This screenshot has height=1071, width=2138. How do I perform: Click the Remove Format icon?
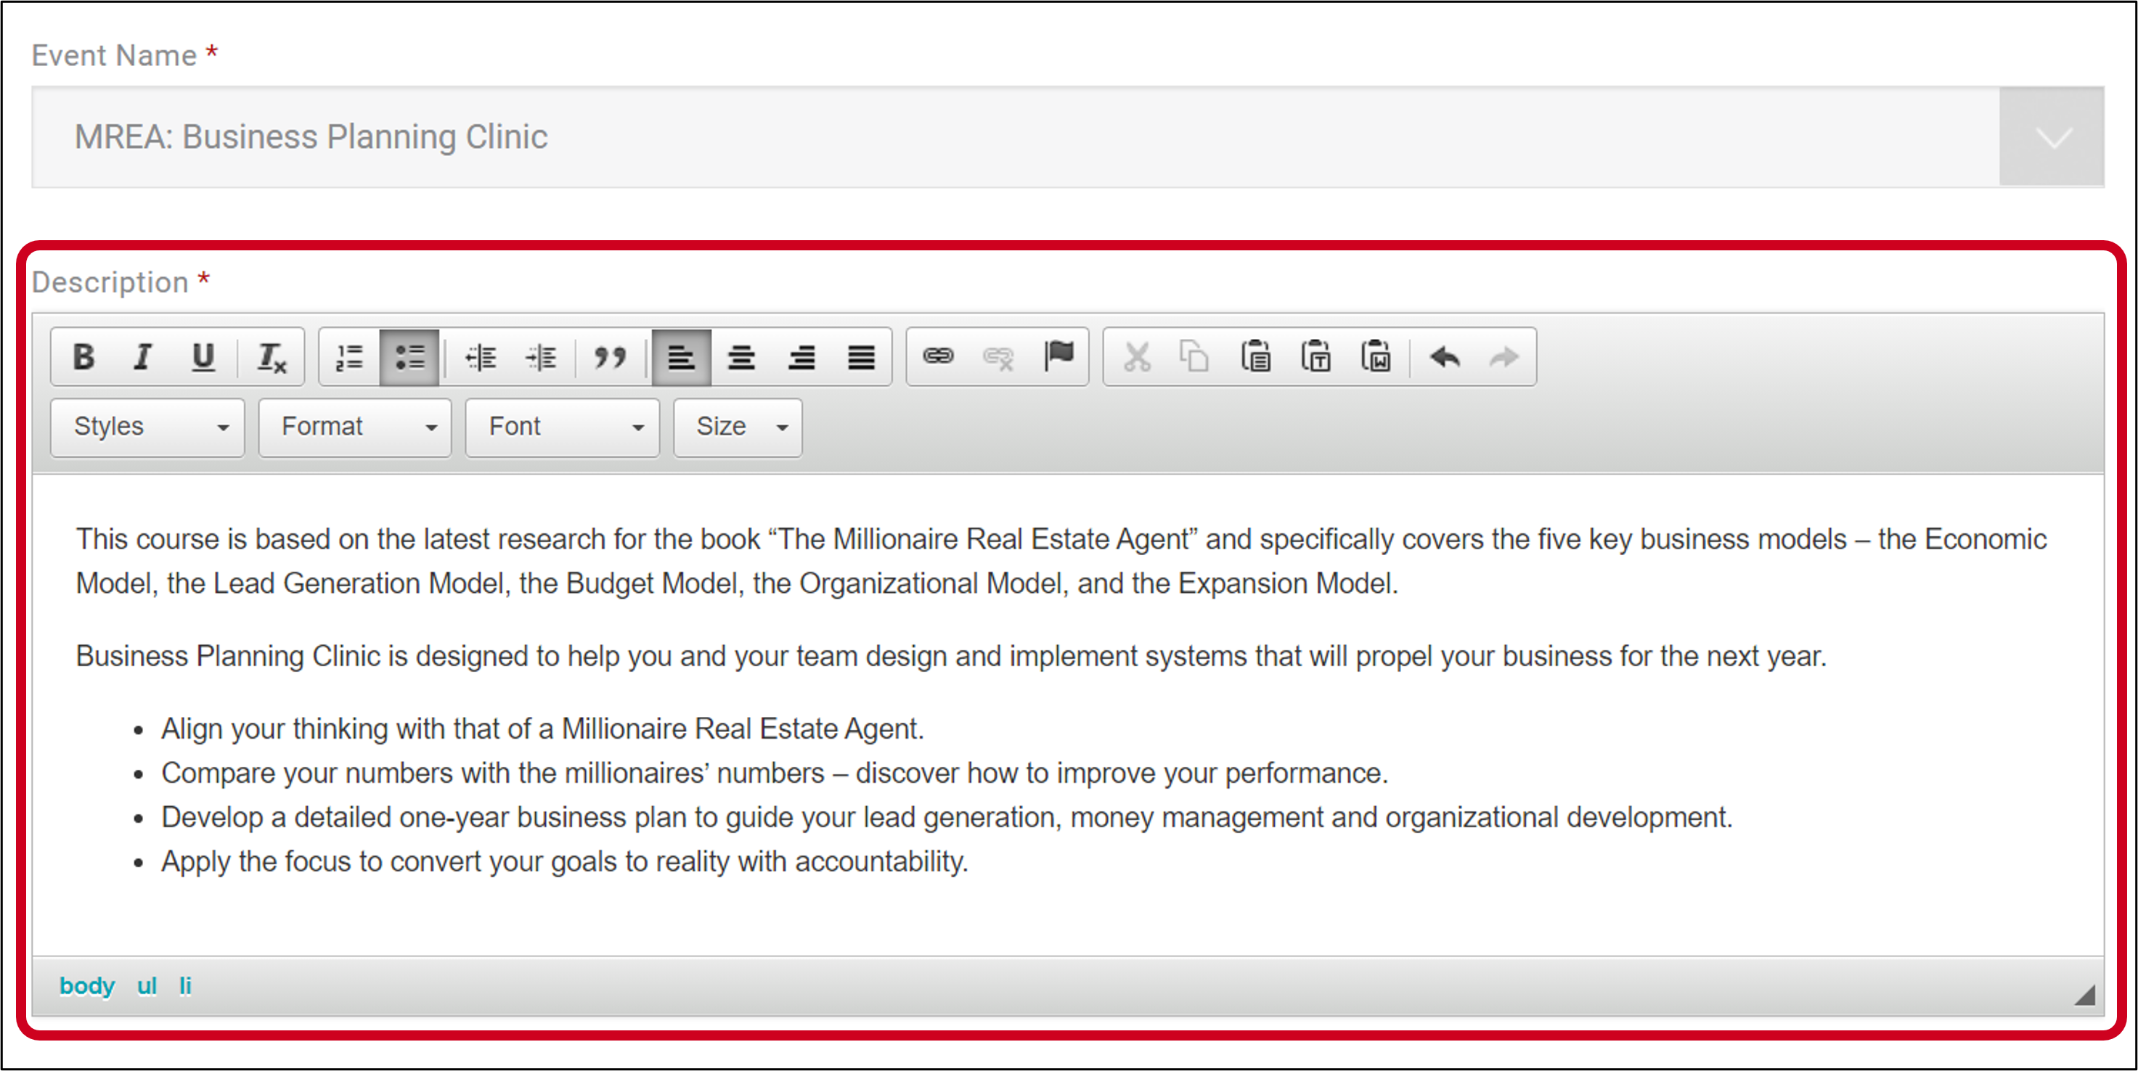272,358
